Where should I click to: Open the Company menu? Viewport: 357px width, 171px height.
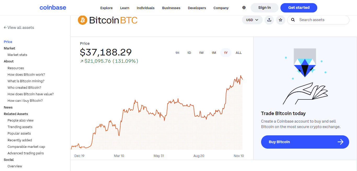click(x=221, y=8)
